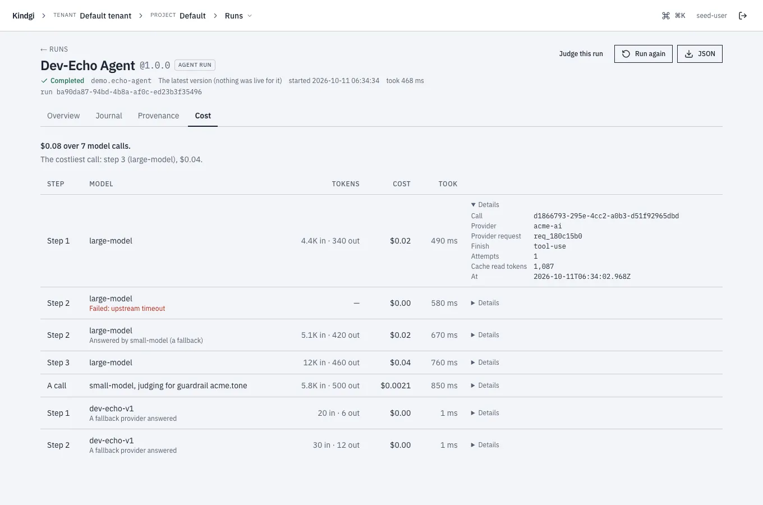Click the Kindgi logo text
Image resolution: width=763 pixels, height=505 pixels.
click(23, 16)
